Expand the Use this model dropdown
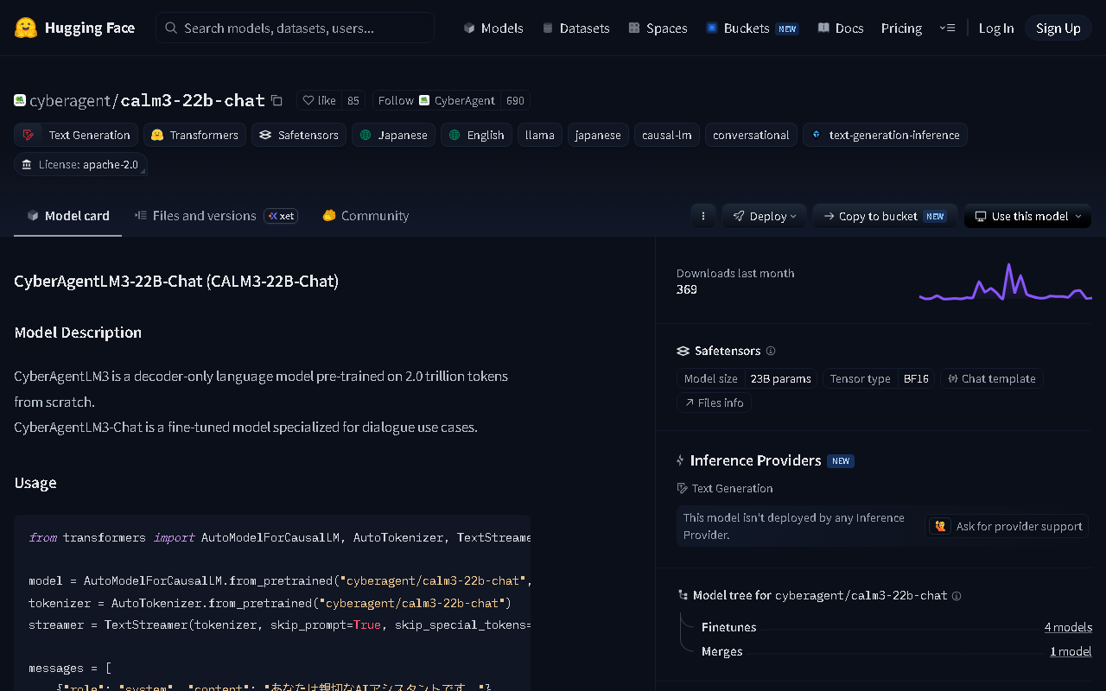Screen dimensions: 1106x691 tap(1027, 216)
